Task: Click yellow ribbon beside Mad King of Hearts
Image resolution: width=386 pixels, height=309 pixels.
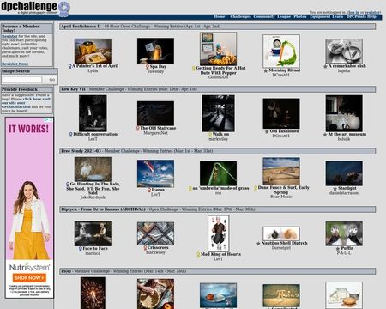Action: pyautogui.click(x=198, y=254)
